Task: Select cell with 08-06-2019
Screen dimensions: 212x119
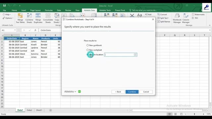Action: click(12, 57)
